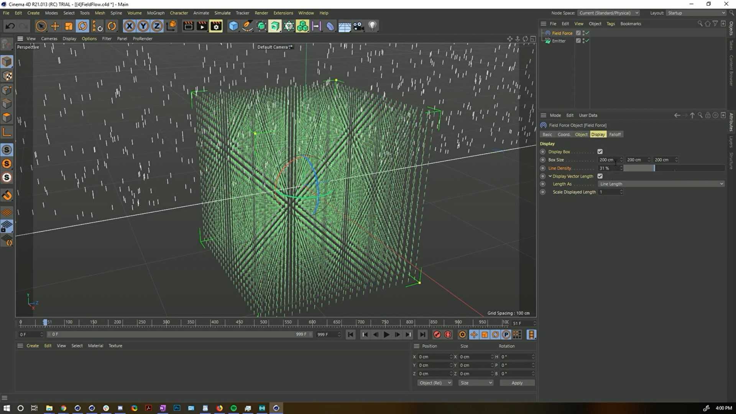Click the Apply button in viewport
This screenshot has width=736, height=414.
tap(517, 383)
